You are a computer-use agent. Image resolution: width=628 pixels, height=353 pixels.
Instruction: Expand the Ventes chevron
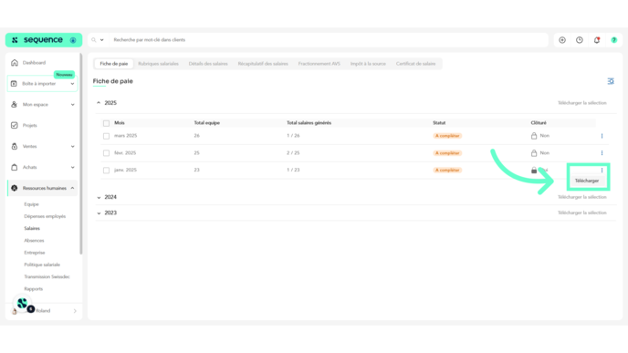click(72, 147)
